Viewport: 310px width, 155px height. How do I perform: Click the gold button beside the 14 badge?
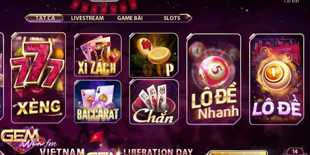[x=237, y=153]
